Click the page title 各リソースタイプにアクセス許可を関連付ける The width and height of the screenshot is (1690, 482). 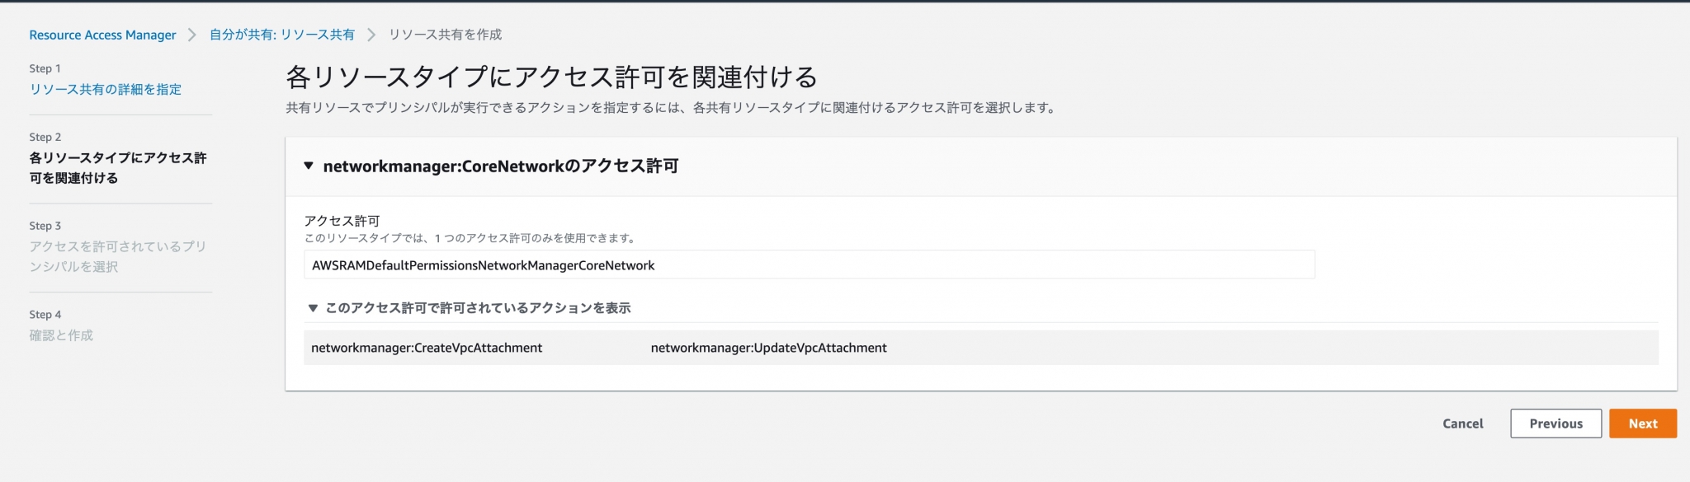point(552,77)
